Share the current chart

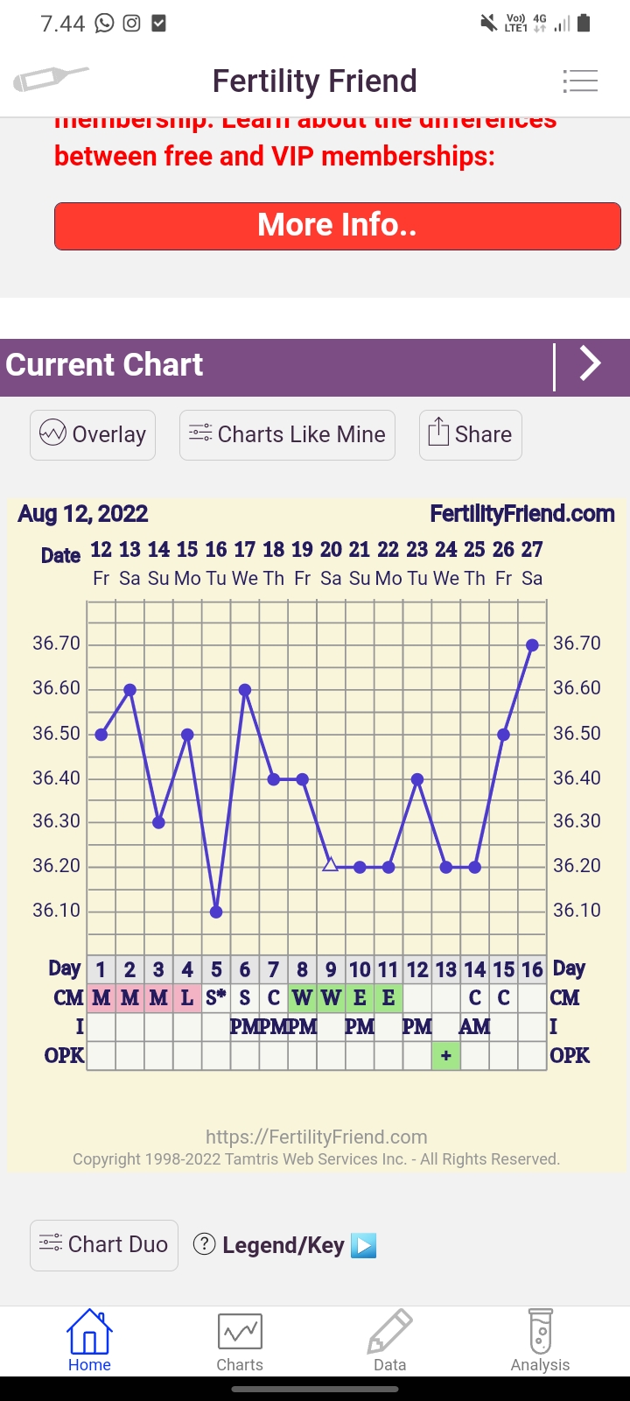pos(471,434)
